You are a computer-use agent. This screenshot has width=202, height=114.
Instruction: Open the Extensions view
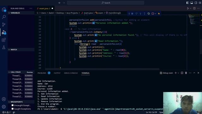pos(4,40)
